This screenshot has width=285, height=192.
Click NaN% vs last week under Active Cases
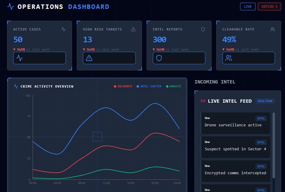tap(31, 49)
